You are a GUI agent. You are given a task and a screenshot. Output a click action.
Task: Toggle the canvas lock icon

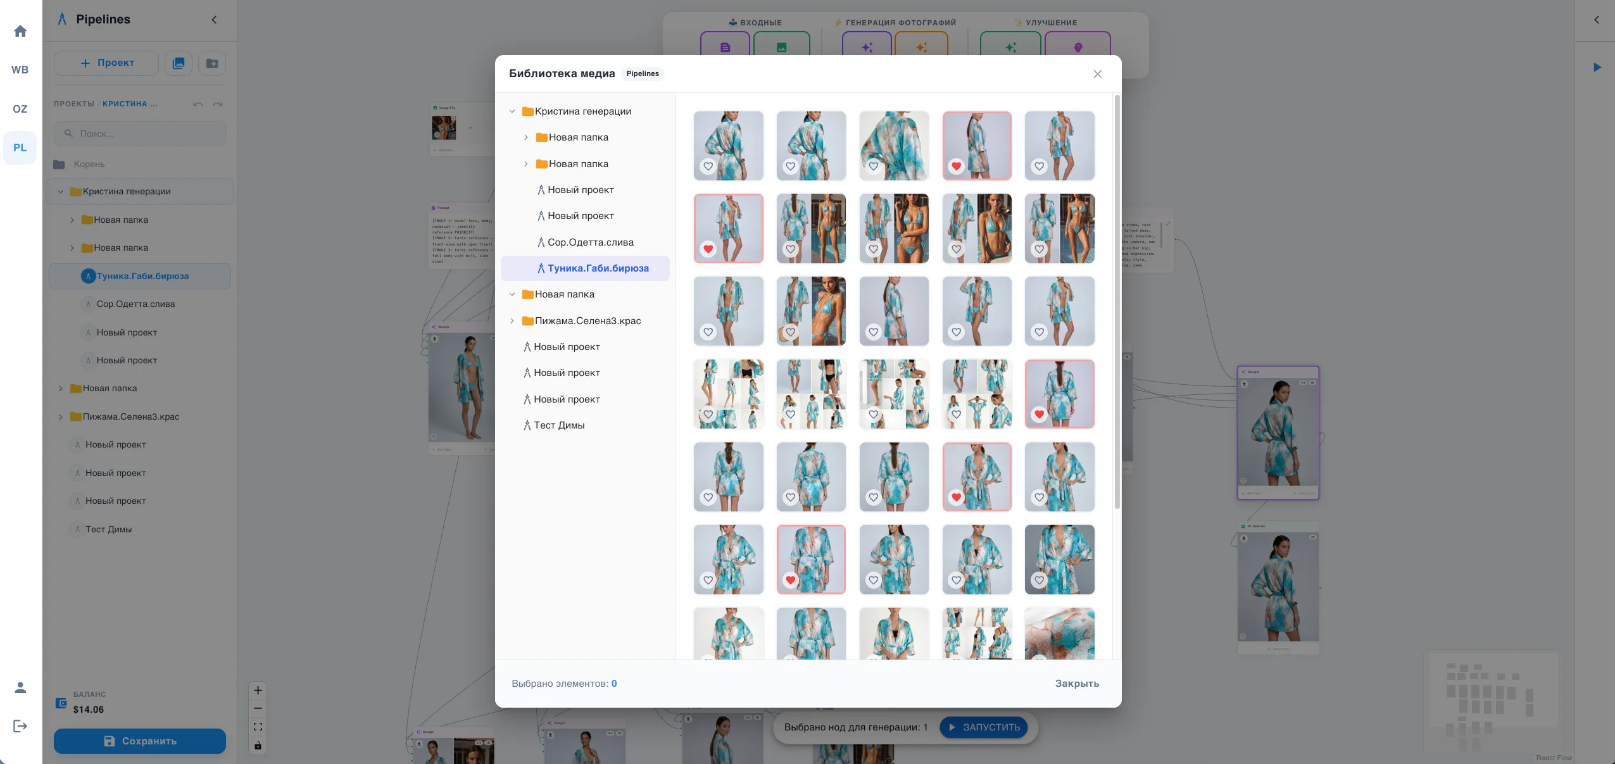[258, 746]
